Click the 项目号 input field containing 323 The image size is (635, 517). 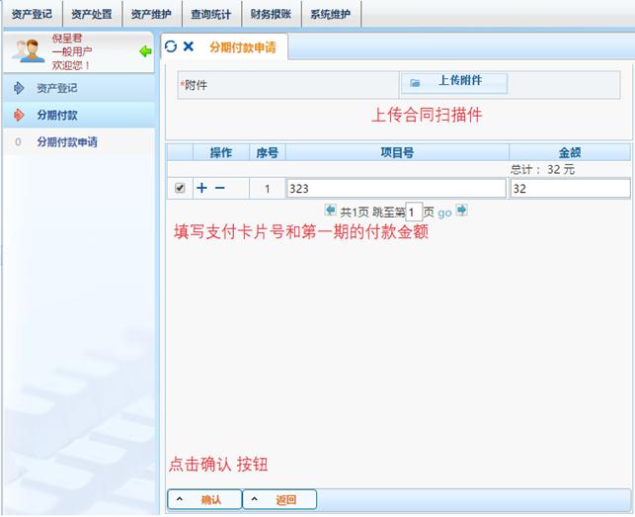(395, 188)
